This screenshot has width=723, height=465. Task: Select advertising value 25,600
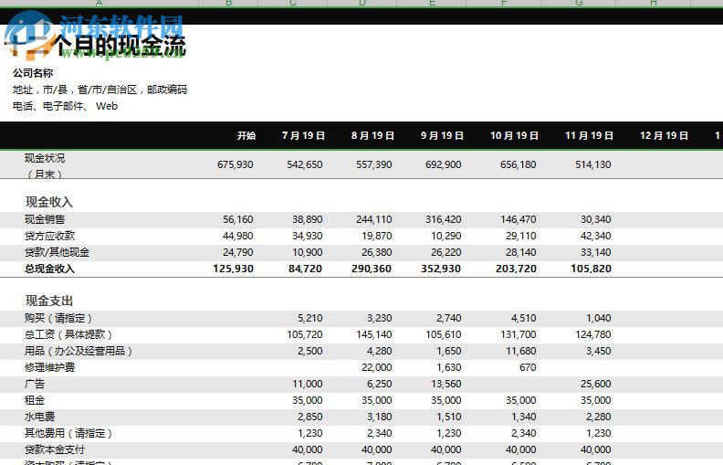pos(596,384)
